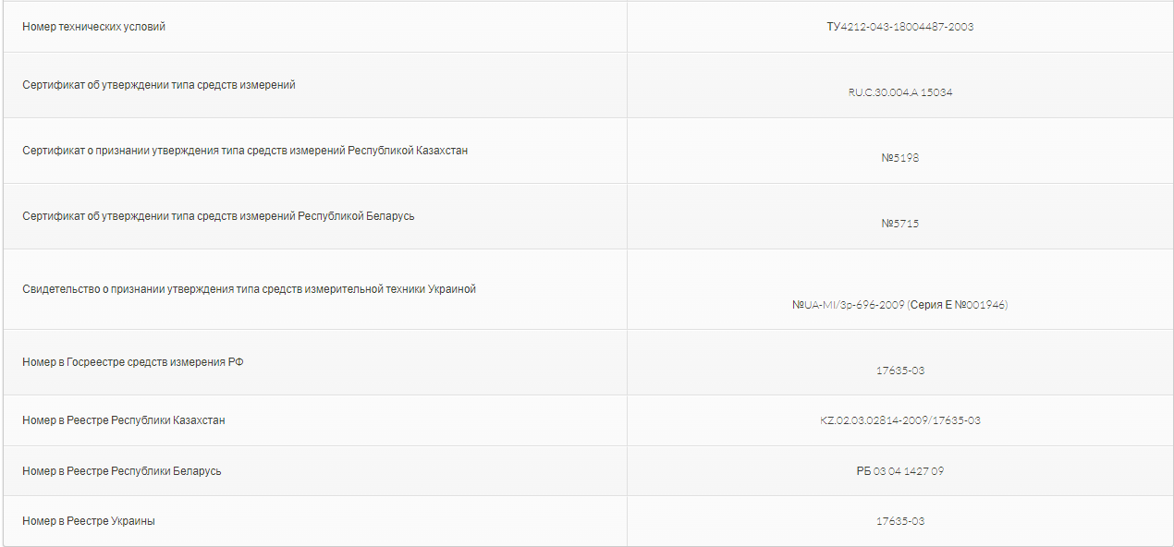Select the ТУ4212-043-18004487-2003 value

point(900,27)
